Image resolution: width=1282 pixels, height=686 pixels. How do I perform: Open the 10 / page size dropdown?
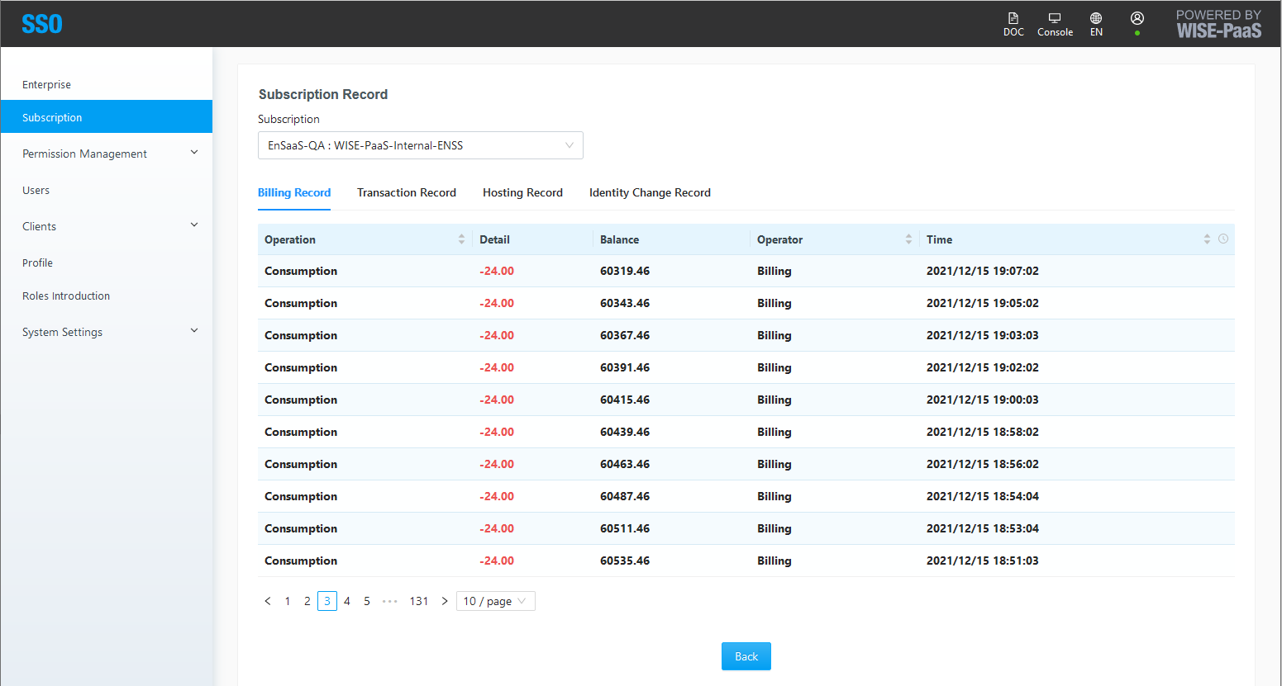(x=496, y=601)
